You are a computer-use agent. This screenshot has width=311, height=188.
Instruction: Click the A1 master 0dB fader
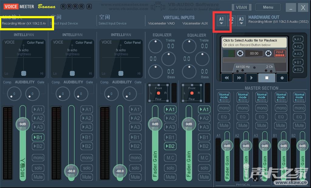tap(227, 146)
